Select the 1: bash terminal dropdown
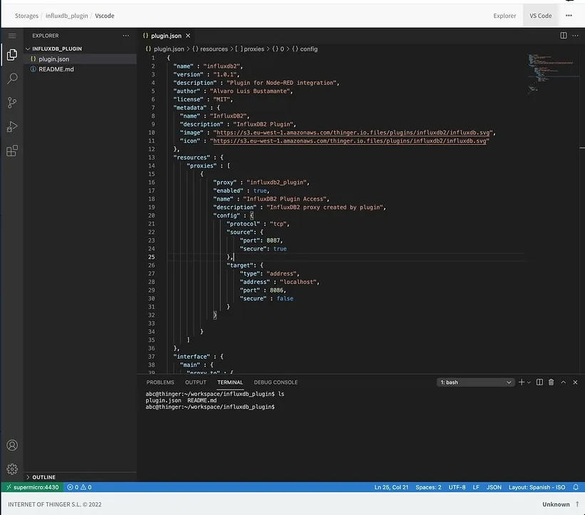 click(x=475, y=382)
